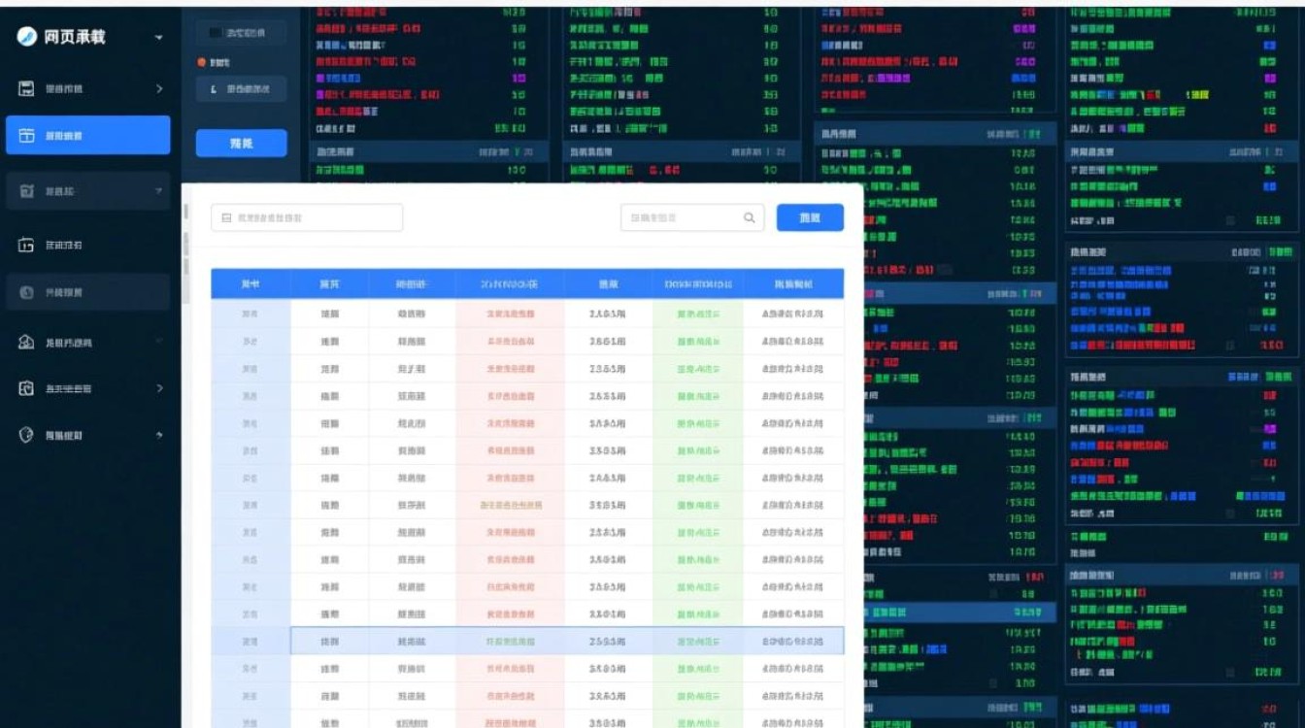The image size is (1305, 728).
Task: Click the table layout icon in the highlighted sidebar item
Action: 27,136
